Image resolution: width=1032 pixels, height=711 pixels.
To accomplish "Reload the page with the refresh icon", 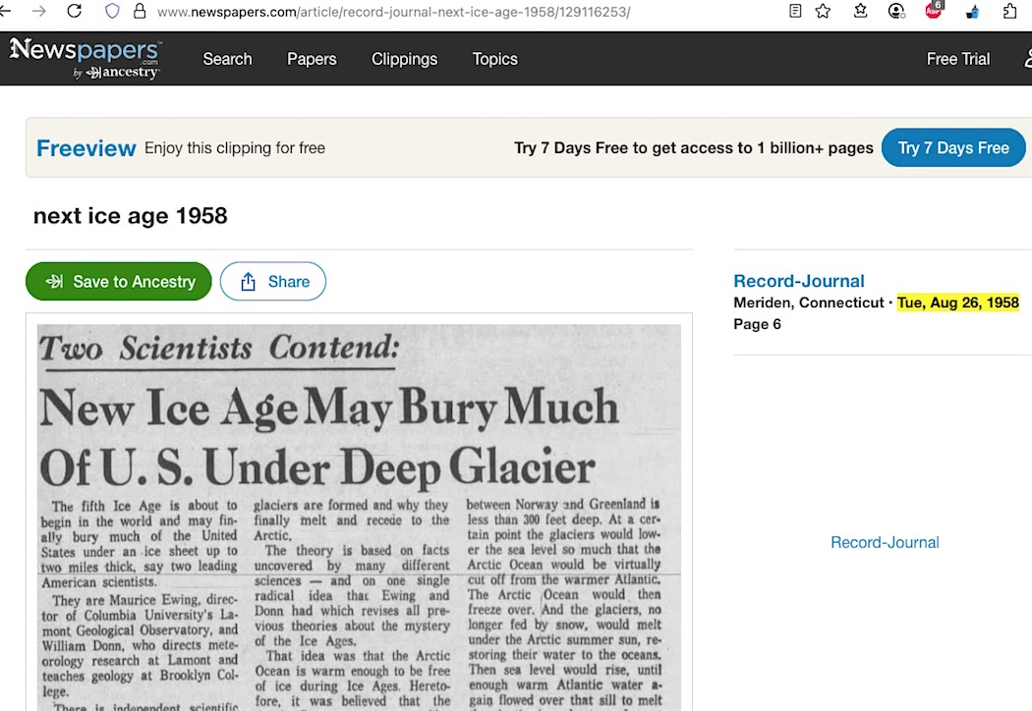I will point(74,12).
